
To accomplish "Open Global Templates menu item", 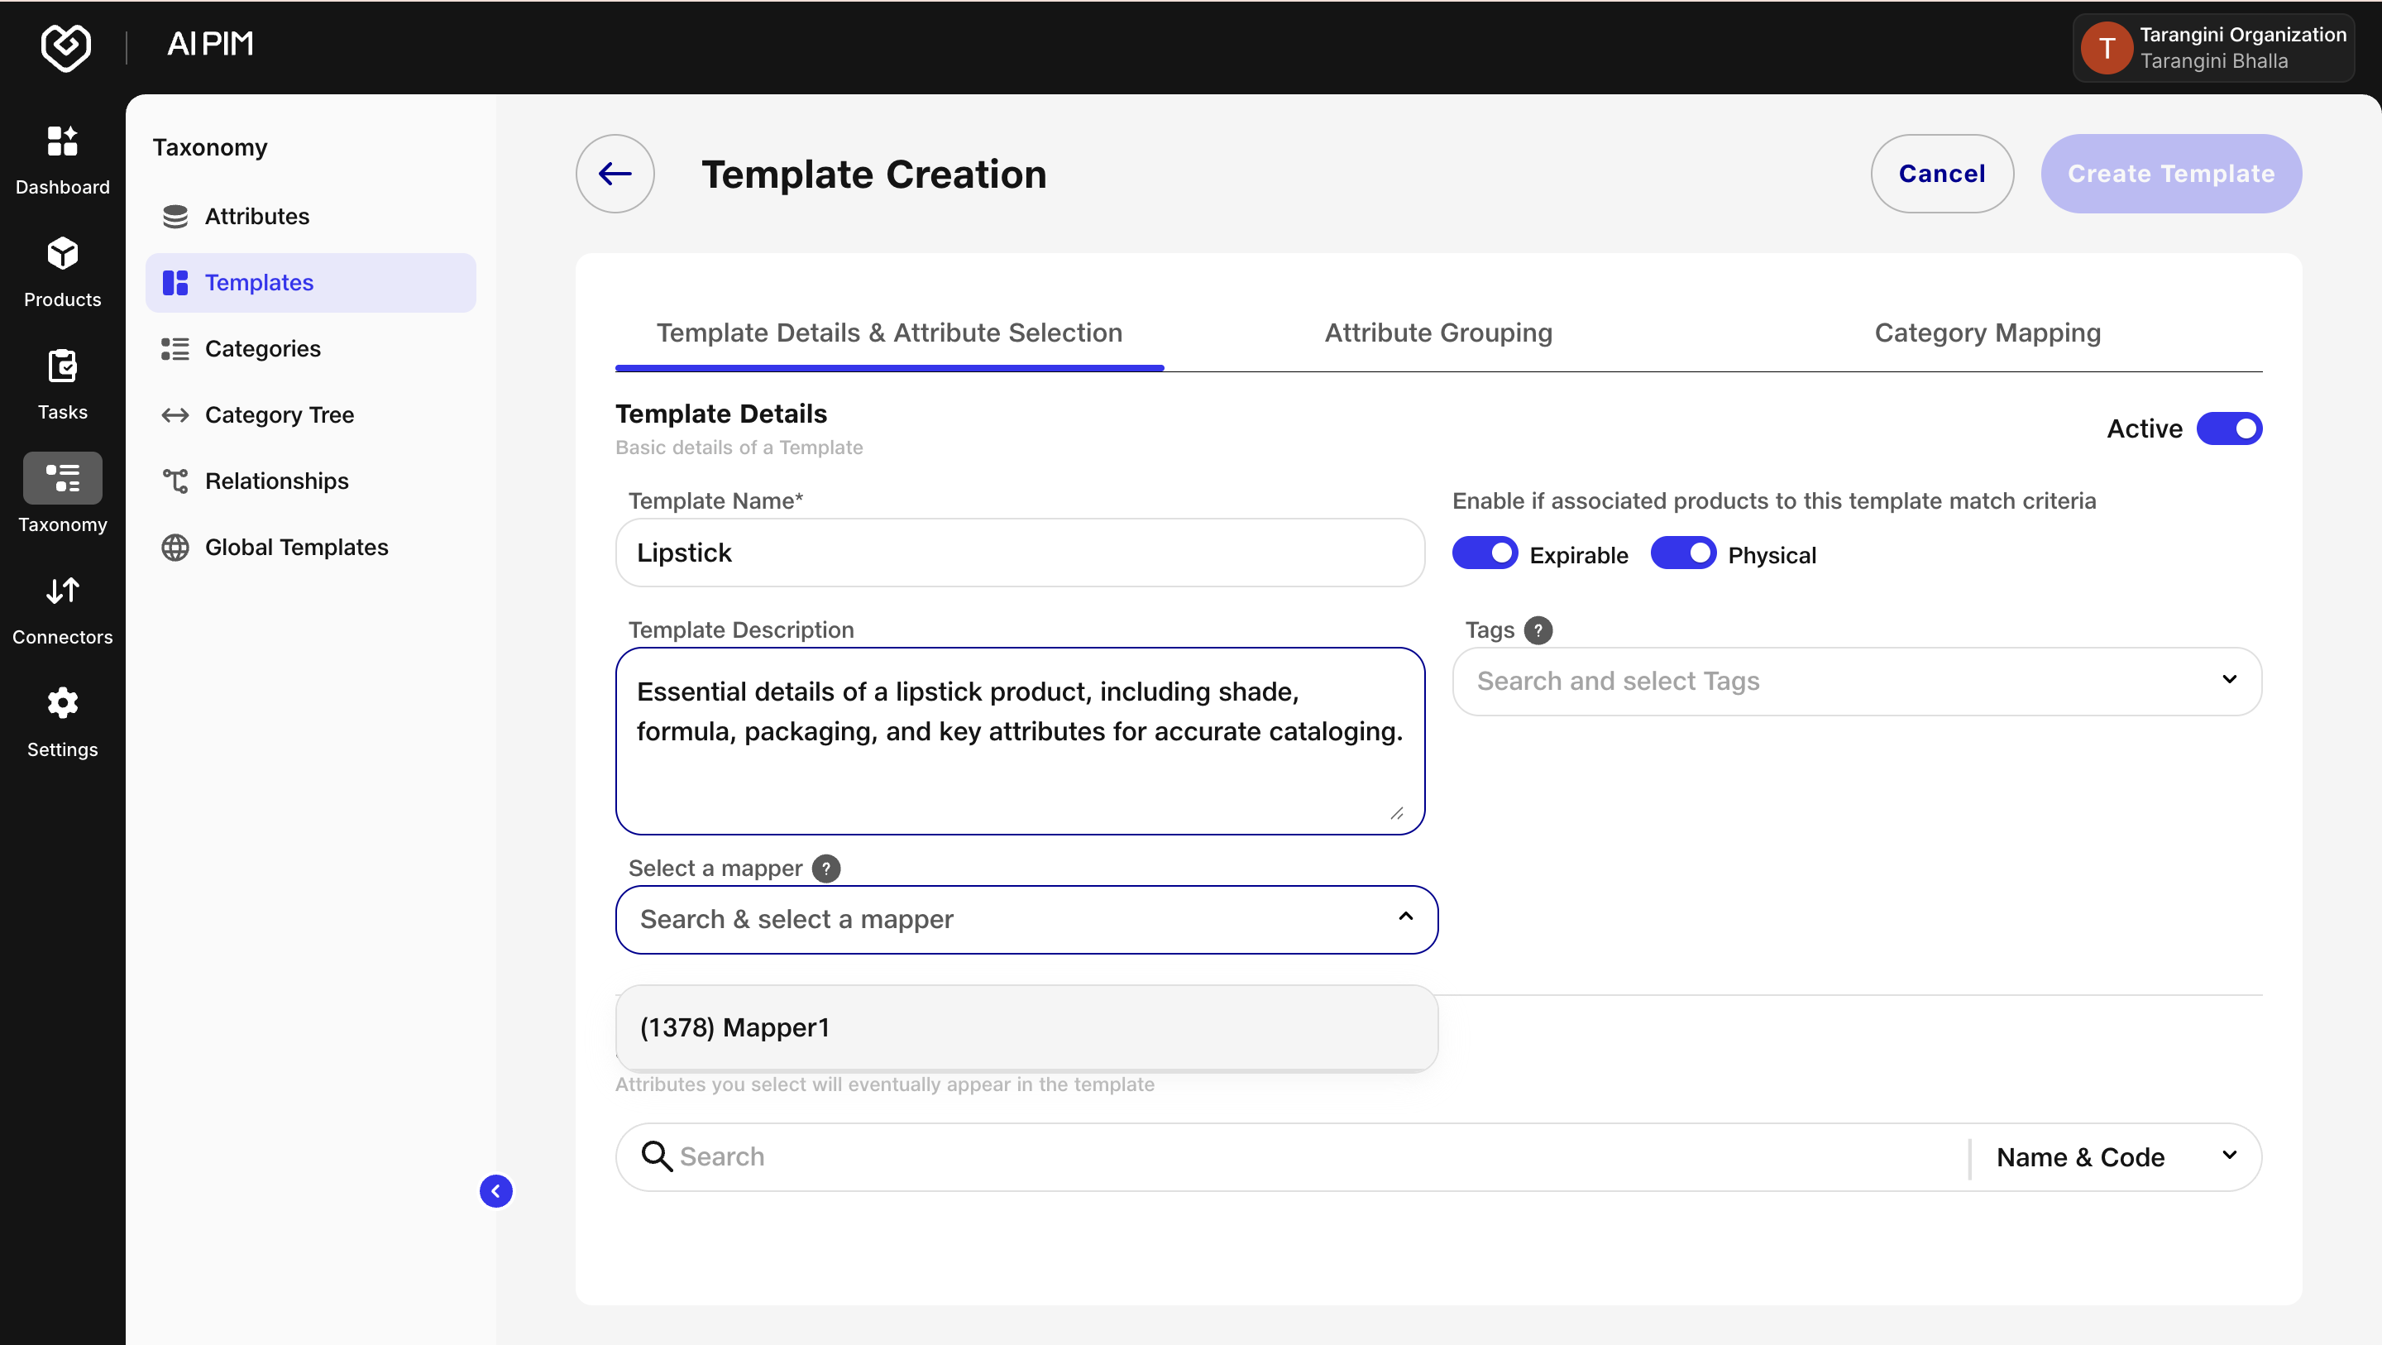I will pyautogui.click(x=311, y=548).
